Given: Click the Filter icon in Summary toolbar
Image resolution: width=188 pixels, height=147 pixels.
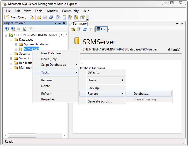Looking at the screenshot, I should (x=91, y=29).
